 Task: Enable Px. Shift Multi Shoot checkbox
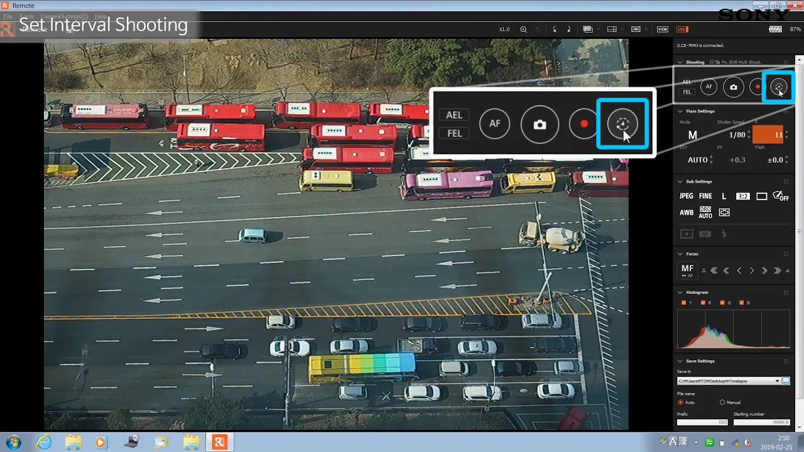click(x=710, y=62)
